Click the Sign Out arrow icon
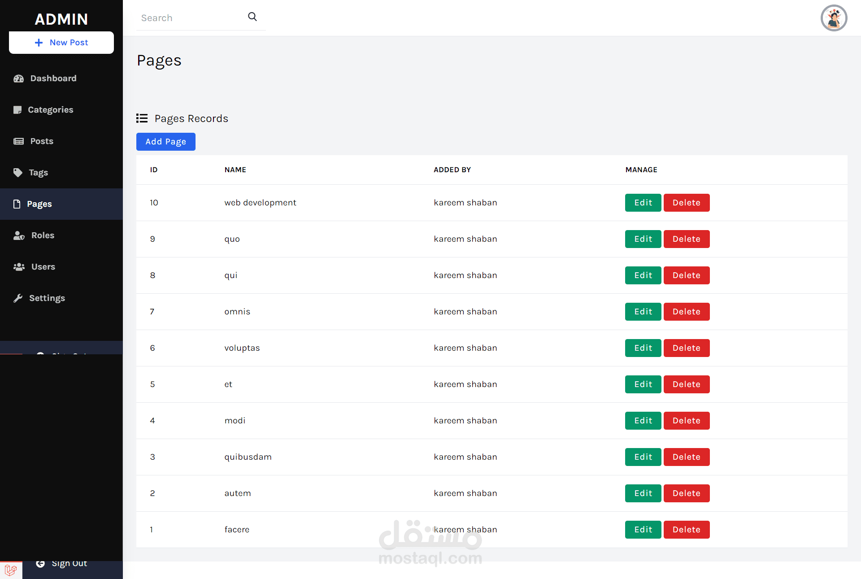Screen dimensions: 861x579 pos(40,564)
